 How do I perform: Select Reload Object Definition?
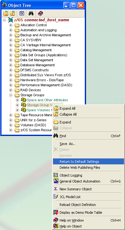(89, 205)
